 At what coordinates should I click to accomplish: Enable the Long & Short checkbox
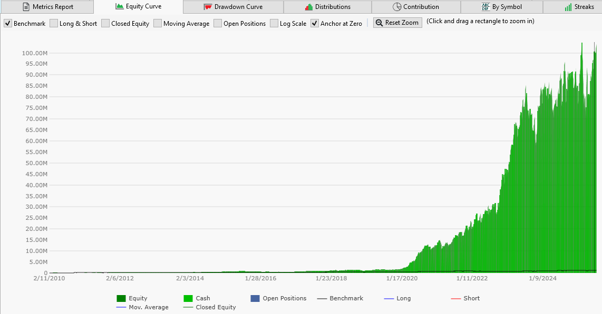click(x=54, y=23)
